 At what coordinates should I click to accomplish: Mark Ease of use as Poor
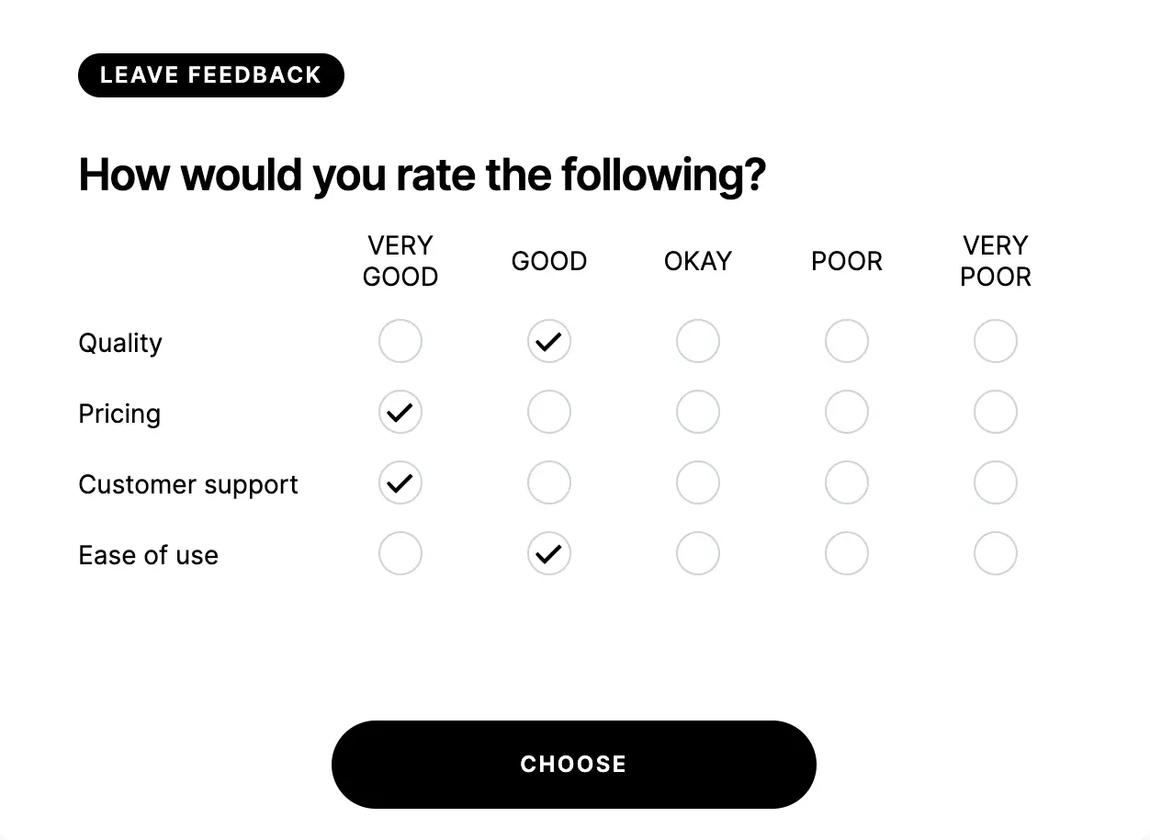tap(847, 553)
